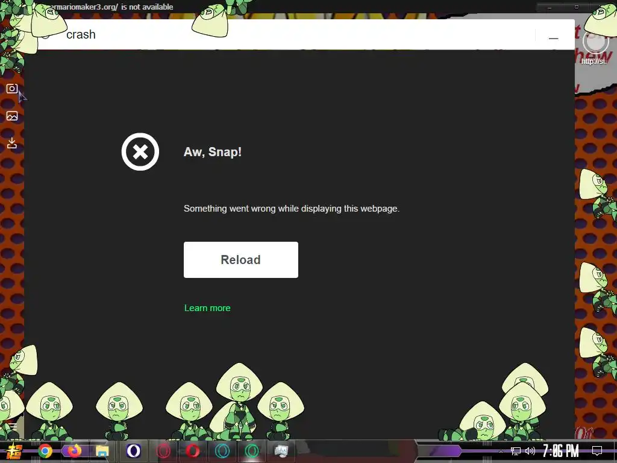Minimize the white crash panel with dash button

coord(553,38)
